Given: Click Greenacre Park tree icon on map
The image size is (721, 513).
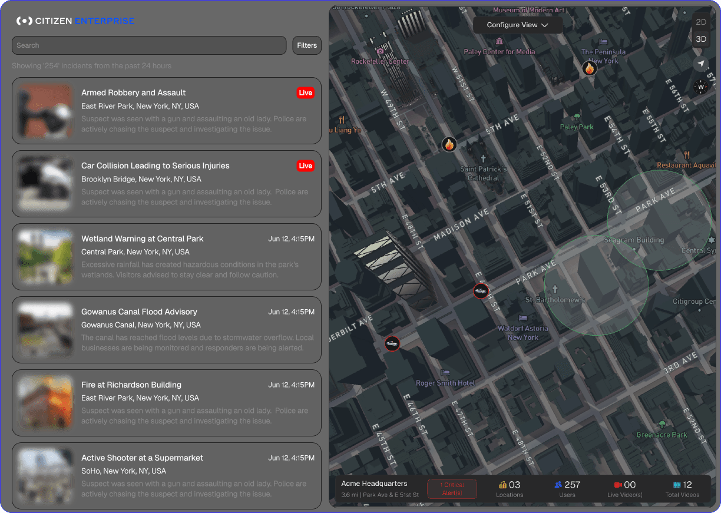Looking at the screenshot, I should [662, 424].
